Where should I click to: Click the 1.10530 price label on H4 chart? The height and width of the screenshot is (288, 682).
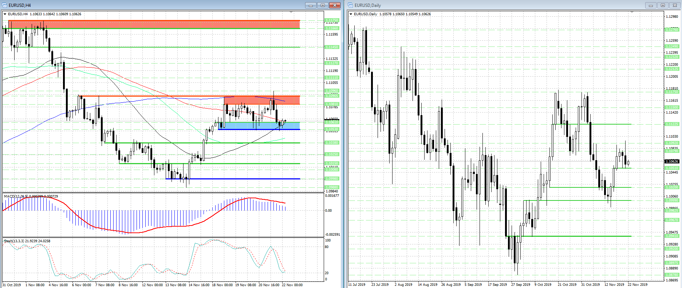coord(332,129)
